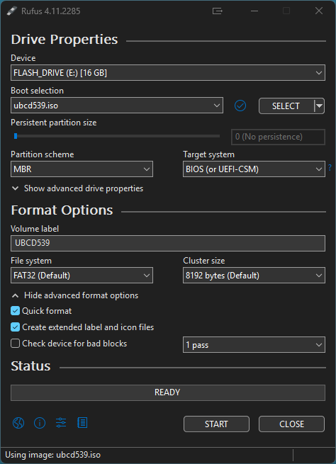Open the Partition scheme MBR dropdown

coord(82,169)
